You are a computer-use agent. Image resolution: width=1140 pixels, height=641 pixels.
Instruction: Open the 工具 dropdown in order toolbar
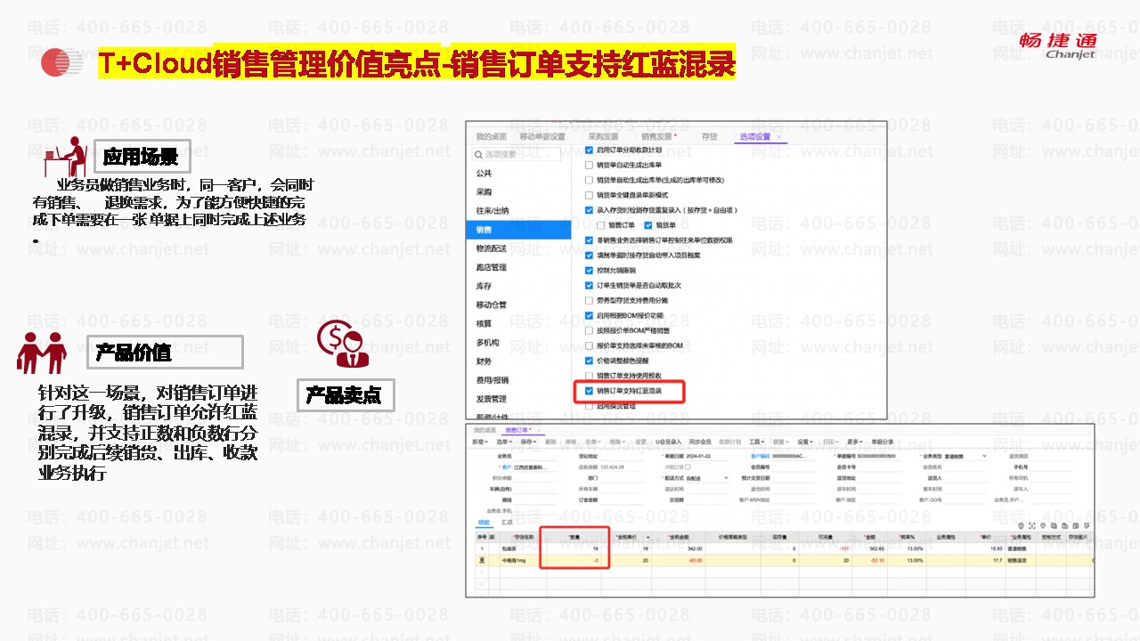click(757, 442)
